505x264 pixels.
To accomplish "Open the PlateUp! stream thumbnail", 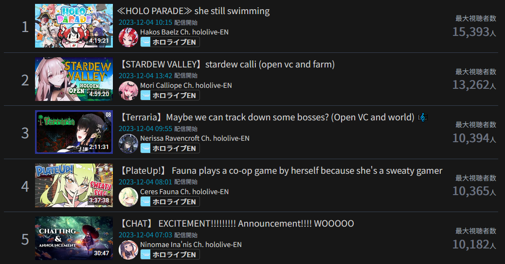I will click(x=74, y=185).
